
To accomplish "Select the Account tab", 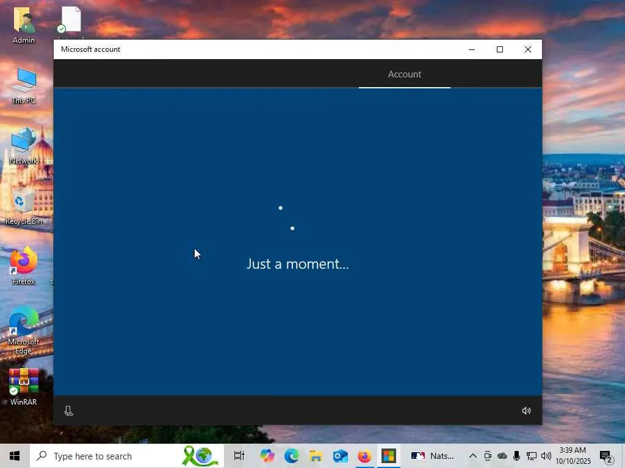I will 404,74.
